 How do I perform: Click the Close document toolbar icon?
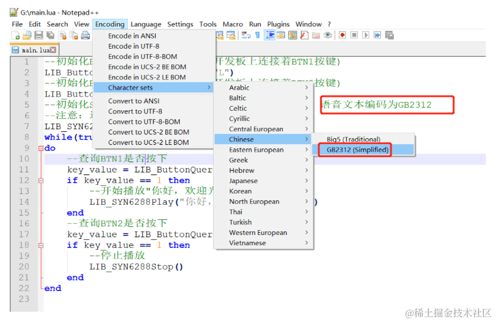click(x=62, y=35)
